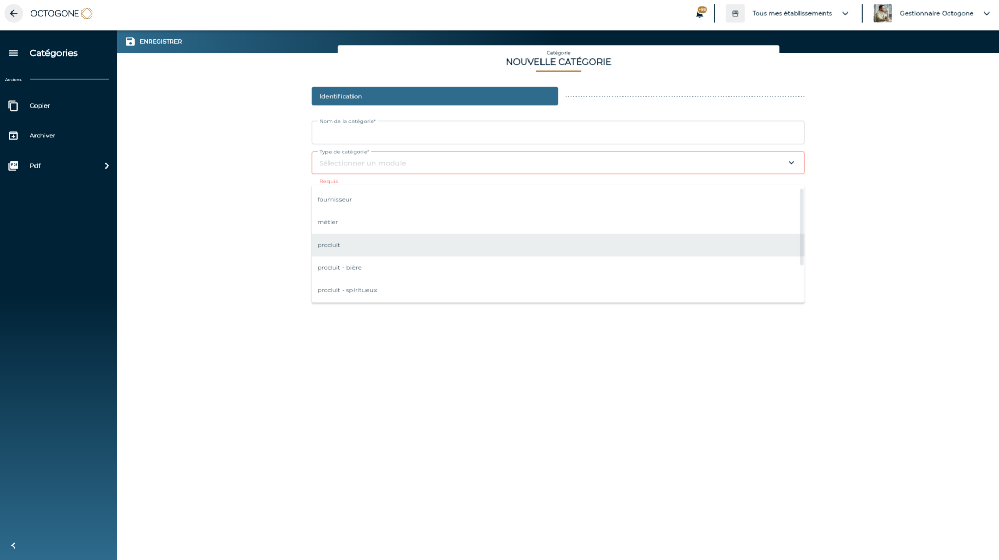This screenshot has height=560, width=999.
Task: Save with the ENREGISTRER button
Action: point(154,42)
